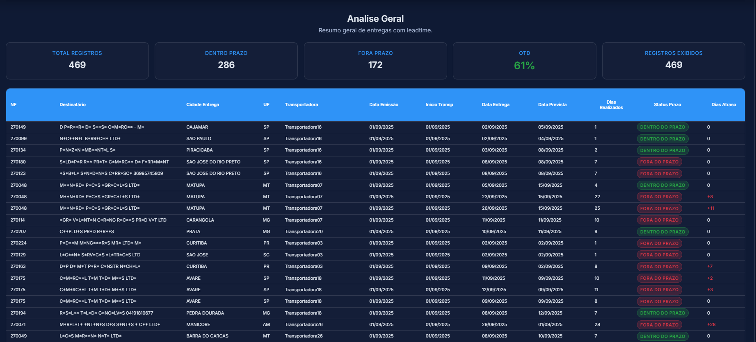
Task: Select the Registros Exibidos summary card
Action: coord(674,61)
